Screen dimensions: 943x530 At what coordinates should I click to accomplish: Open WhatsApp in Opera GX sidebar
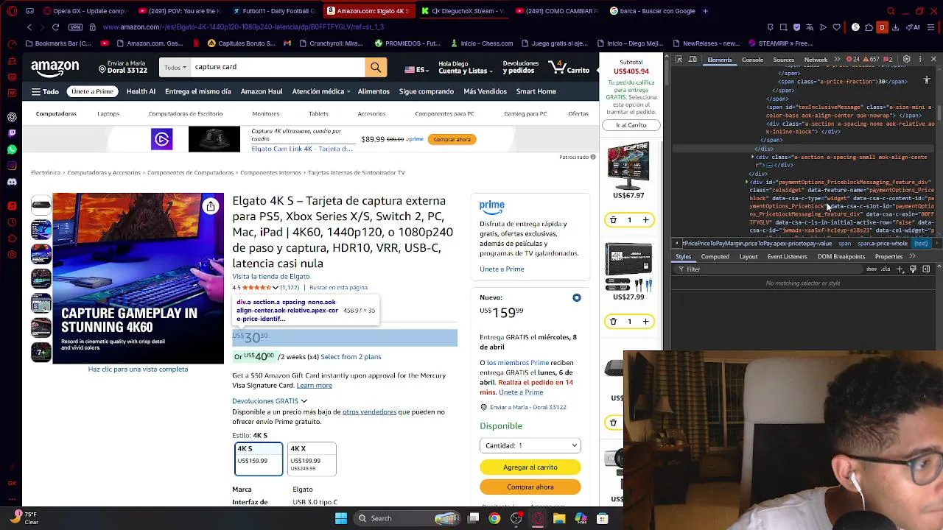click(12, 149)
